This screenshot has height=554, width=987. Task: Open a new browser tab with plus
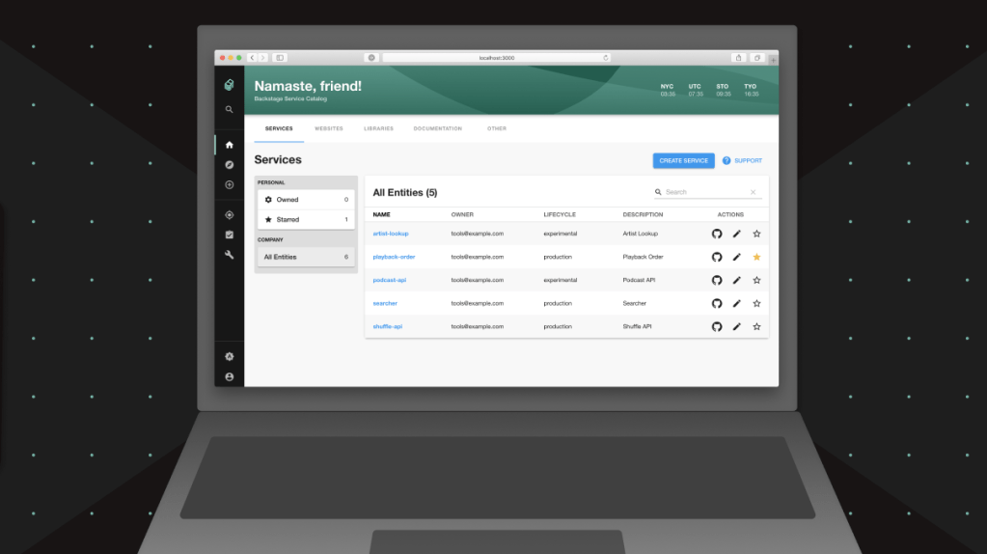773,60
